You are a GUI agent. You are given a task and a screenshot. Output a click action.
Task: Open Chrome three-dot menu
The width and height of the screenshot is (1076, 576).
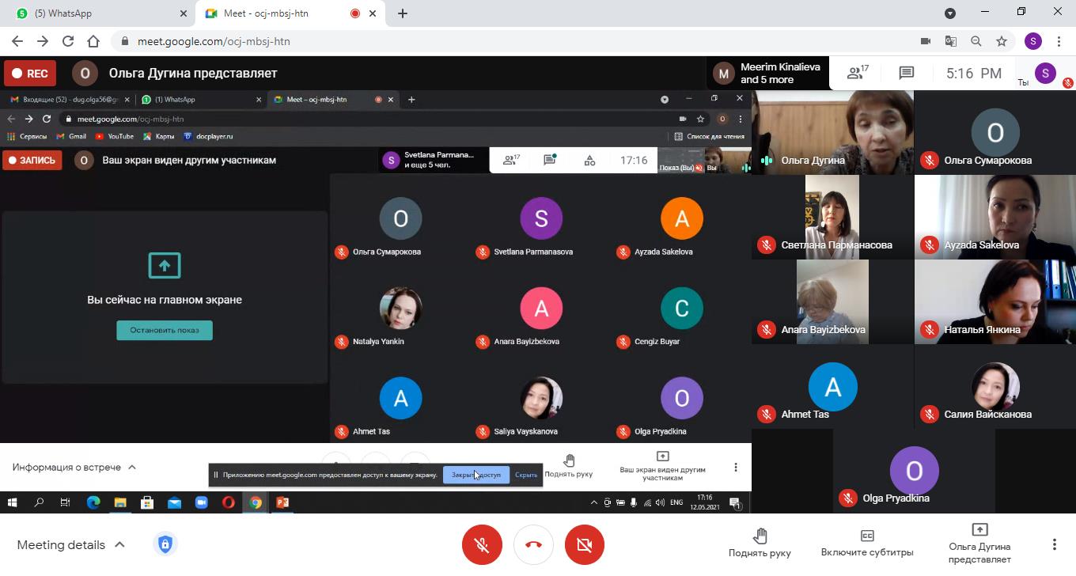pos(1059,41)
